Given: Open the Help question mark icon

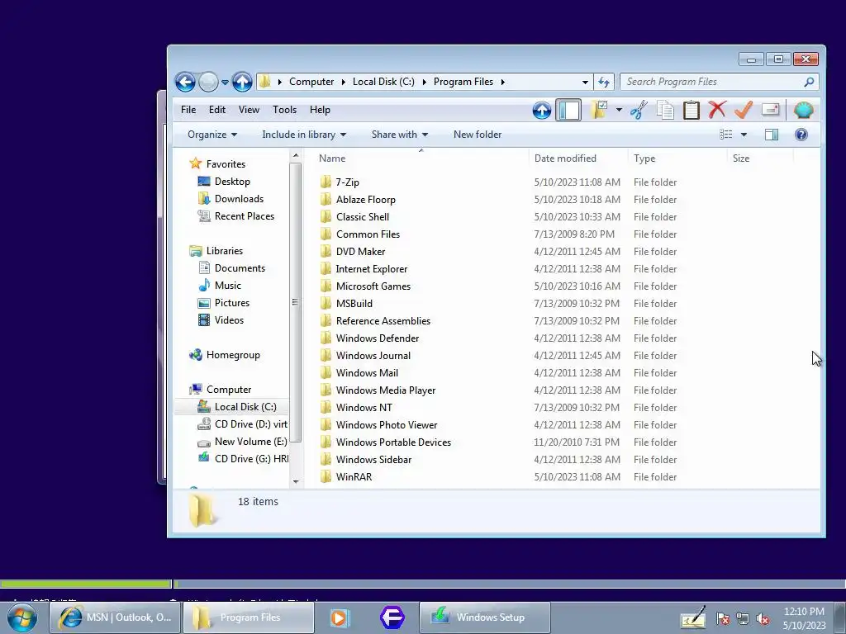Looking at the screenshot, I should point(801,135).
